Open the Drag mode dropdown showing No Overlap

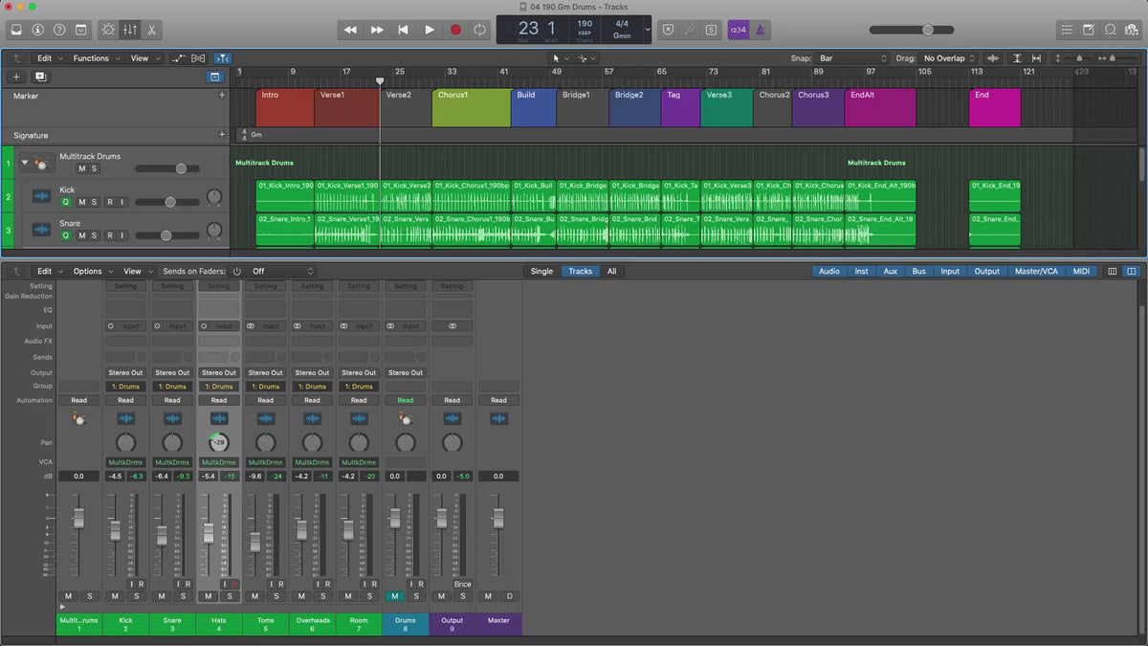click(949, 58)
